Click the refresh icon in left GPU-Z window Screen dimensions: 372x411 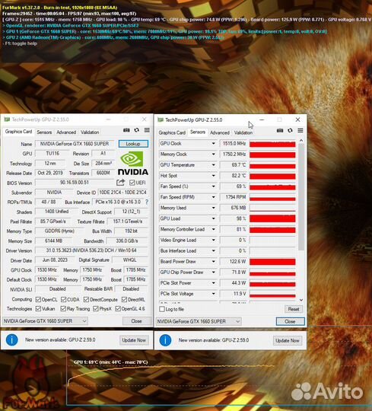tap(137, 130)
